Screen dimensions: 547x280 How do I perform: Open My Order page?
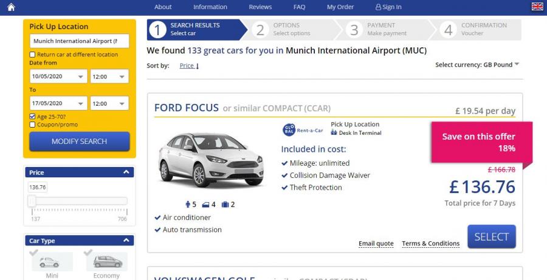pyautogui.click(x=340, y=7)
